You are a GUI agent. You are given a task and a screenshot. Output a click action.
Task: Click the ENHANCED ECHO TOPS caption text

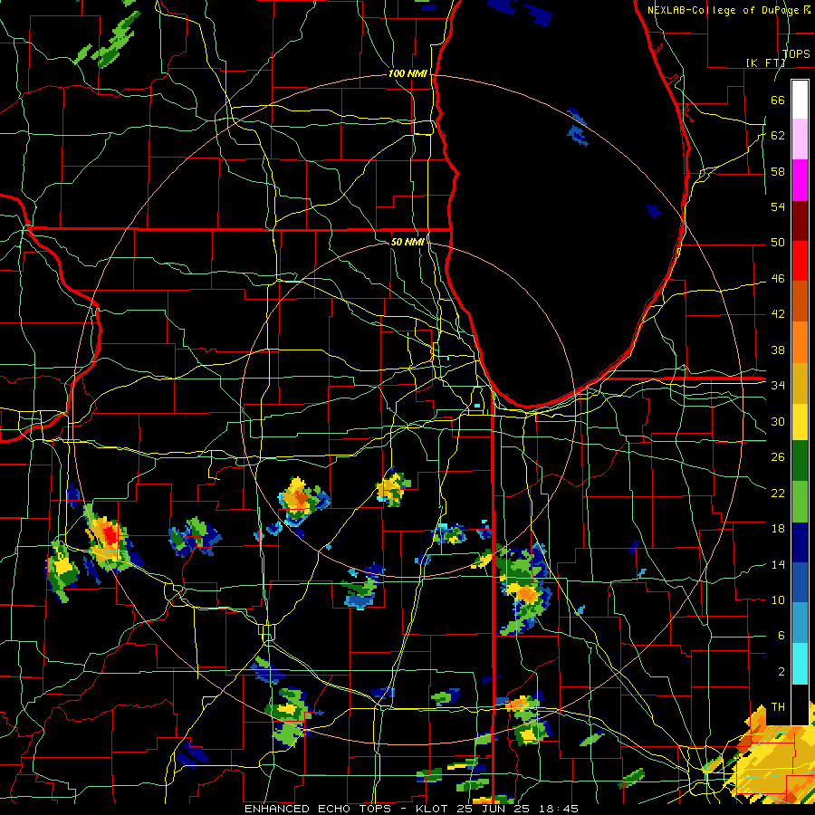(x=321, y=809)
